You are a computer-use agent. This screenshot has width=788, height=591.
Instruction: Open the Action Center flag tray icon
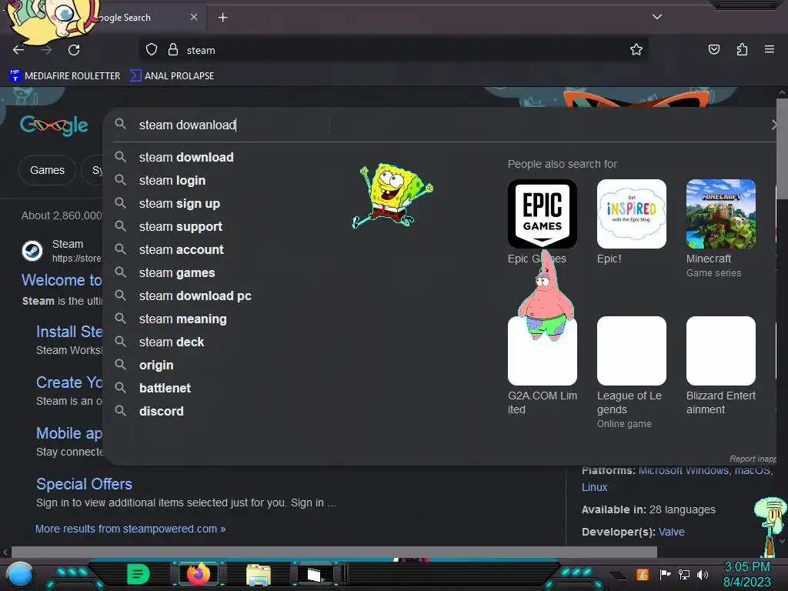(x=666, y=574)
